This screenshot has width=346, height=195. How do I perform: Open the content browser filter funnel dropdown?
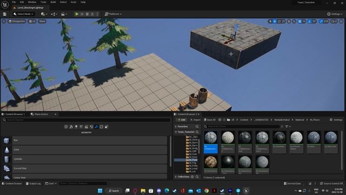tap(288, 126)
